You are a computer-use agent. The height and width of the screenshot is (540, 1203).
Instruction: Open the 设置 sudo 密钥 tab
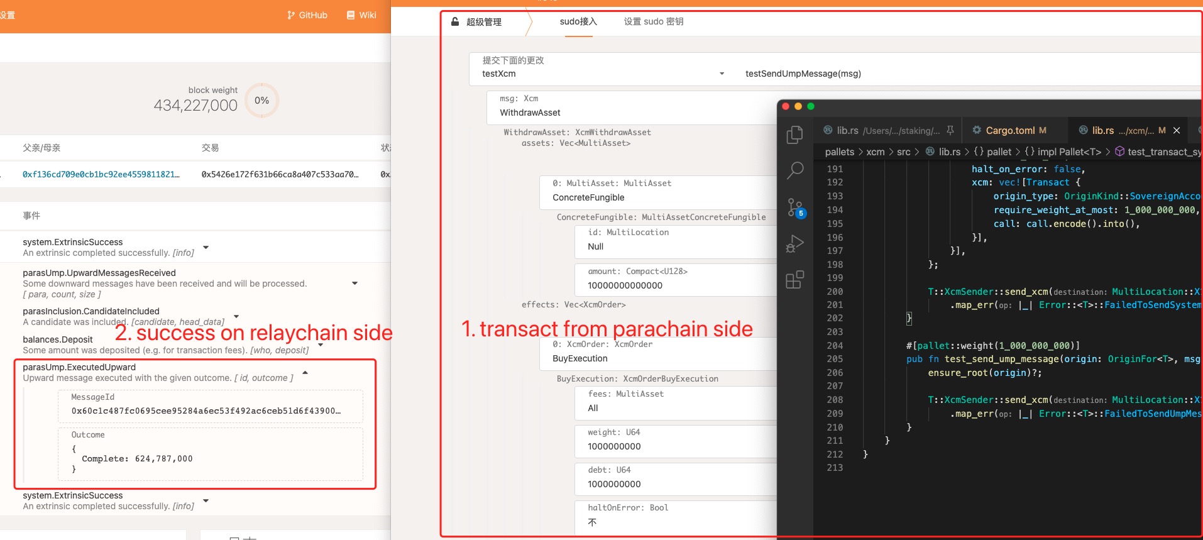click(654, 21)
